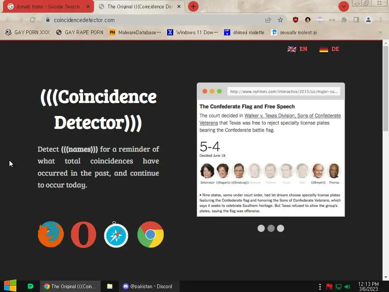Open the parentheses extension icon in toolbar
The image size is (389, 292).
[x=332, y=20]
